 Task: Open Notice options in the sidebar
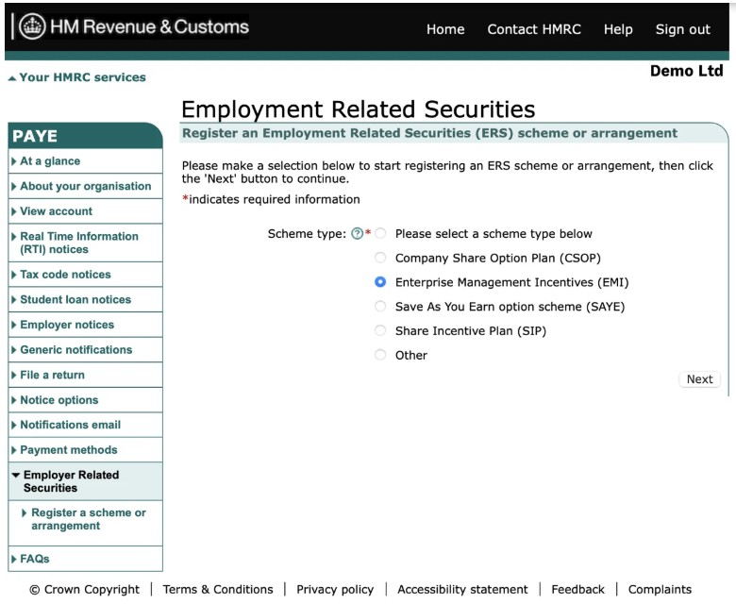tap(86, 400)
